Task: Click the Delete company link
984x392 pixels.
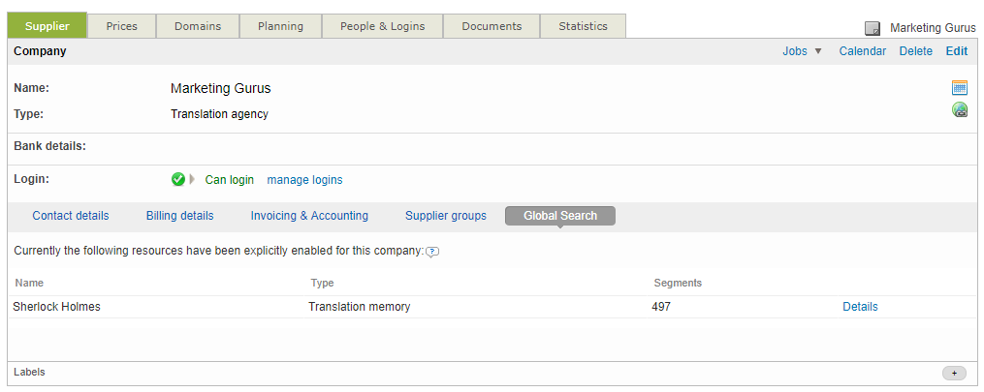Action: (915, 51)
